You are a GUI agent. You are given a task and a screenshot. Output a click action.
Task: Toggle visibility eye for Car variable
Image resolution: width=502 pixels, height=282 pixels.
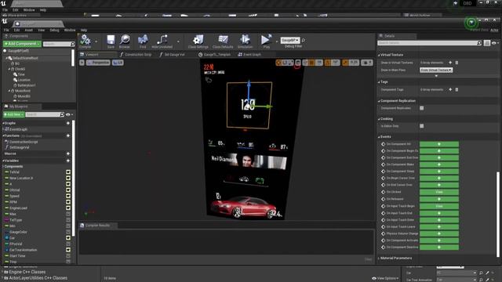point(68,238)
